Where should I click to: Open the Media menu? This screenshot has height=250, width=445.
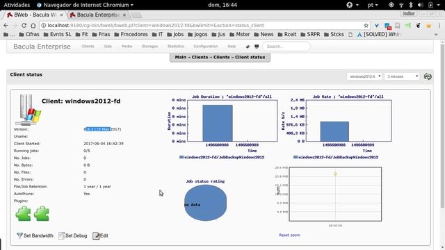click(127, 47)
